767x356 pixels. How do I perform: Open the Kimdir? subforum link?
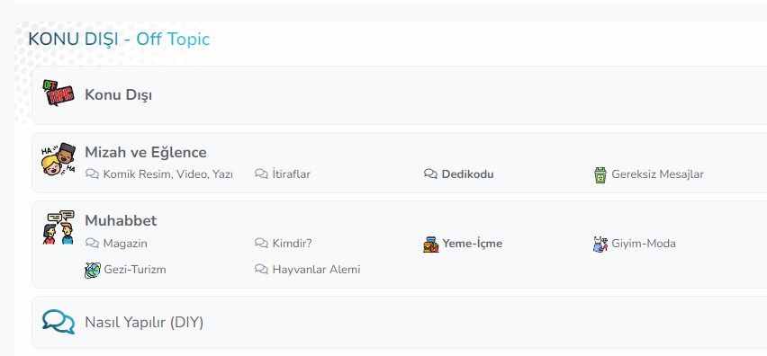click(292, 244)
